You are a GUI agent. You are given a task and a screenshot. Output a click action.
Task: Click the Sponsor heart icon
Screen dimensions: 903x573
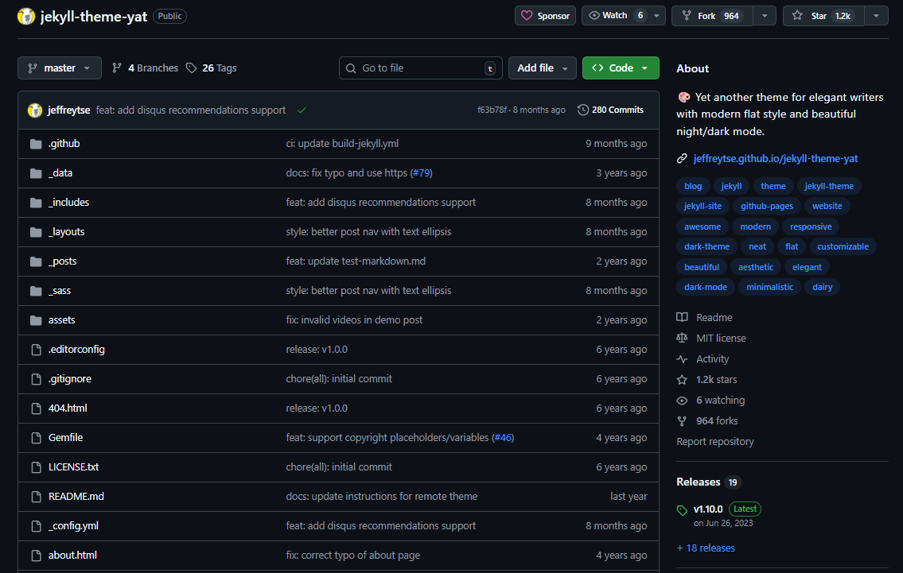(x=527, y=15)
